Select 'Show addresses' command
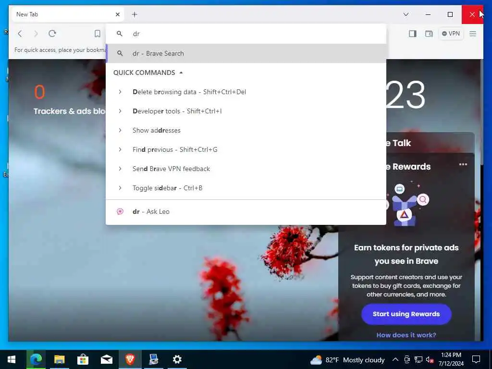Viewport: 492px width, 369px height. pyautogui.click(x=246, y=130)
